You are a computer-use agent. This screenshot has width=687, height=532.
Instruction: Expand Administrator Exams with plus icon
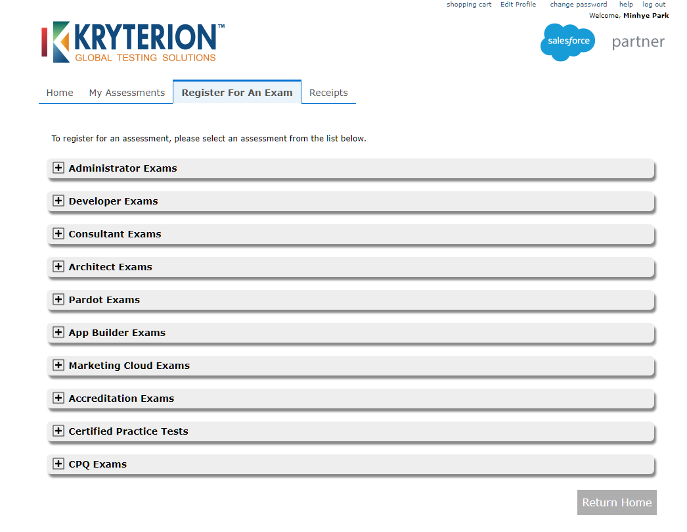pos(58,168)
